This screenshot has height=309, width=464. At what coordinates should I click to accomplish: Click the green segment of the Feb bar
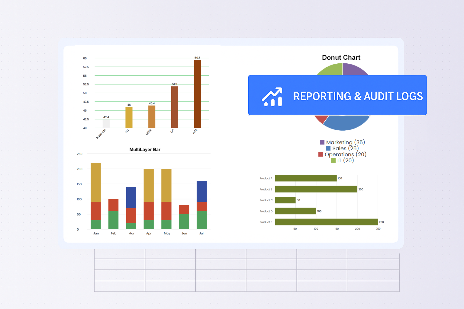tap(113, 220)
